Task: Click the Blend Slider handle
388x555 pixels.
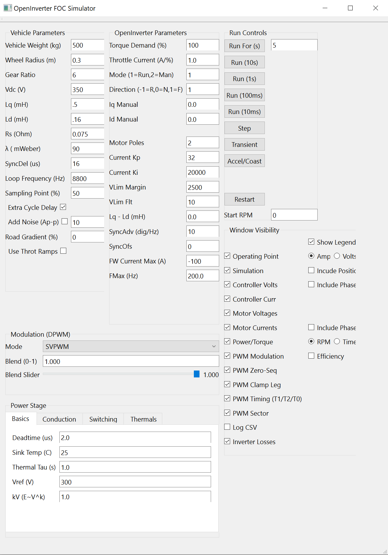Action: click(197, 374)
